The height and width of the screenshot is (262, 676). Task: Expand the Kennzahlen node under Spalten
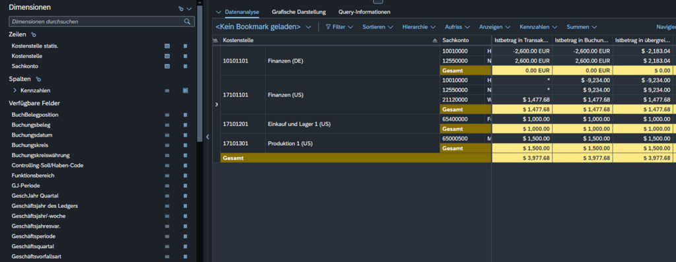pyautogui.click(x=15, y=90)
